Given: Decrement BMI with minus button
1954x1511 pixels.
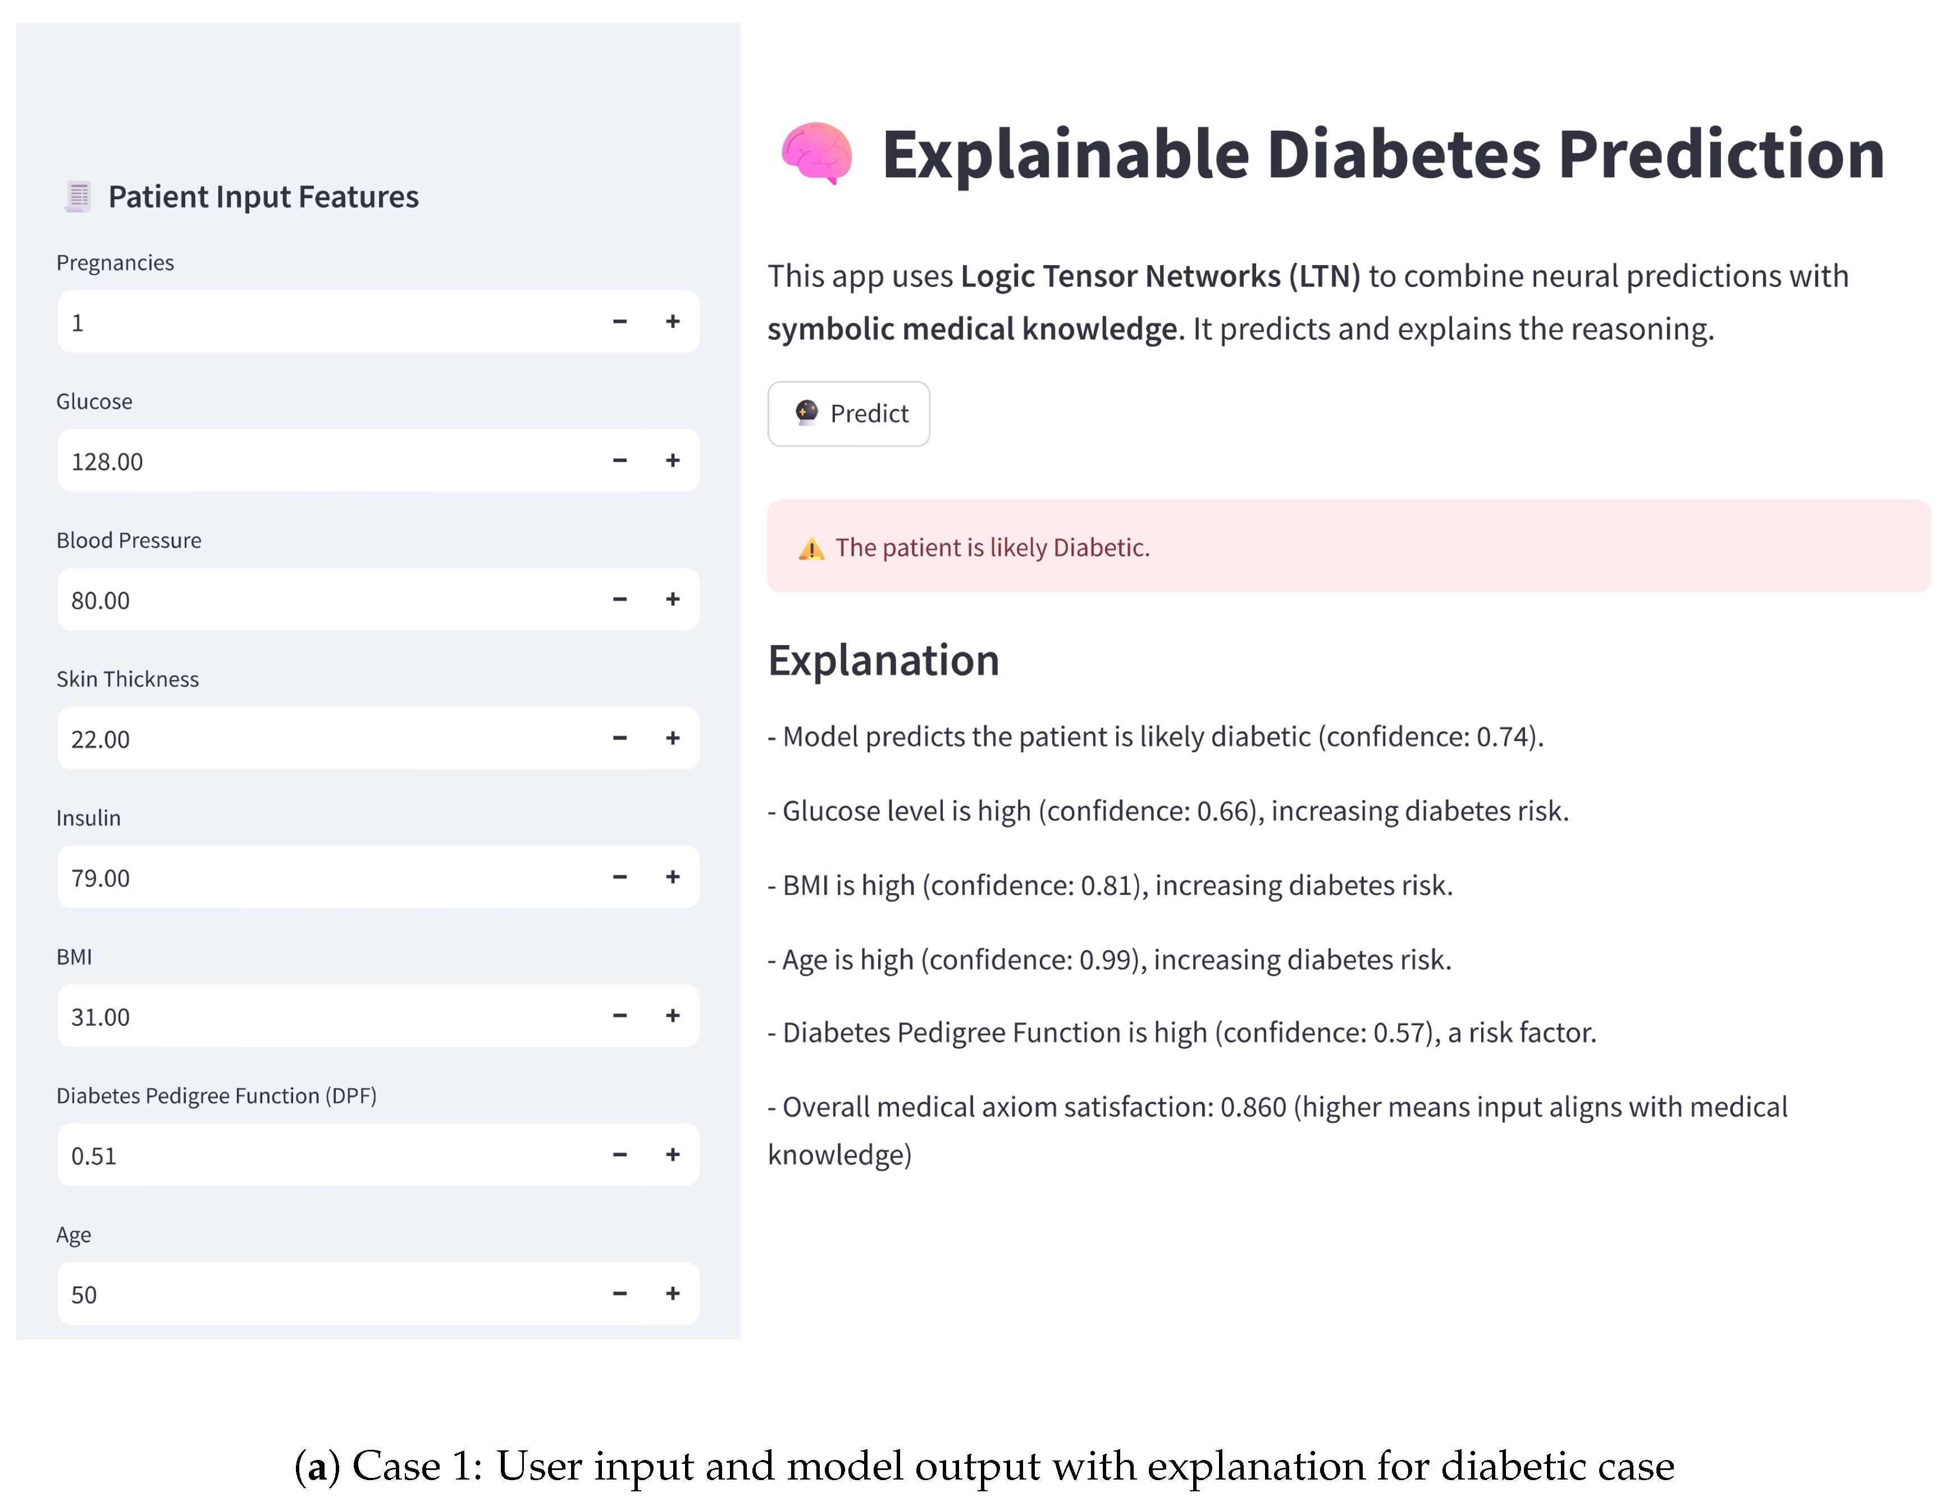Looking at the screenshot, I should (x=619, y=1015).
